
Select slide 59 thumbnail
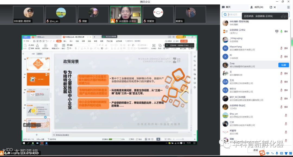(x=38, y=110)
